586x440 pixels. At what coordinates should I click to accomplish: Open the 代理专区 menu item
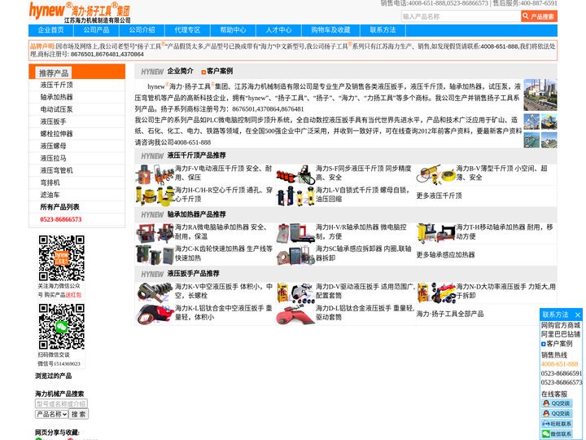[x=188, y=30]
